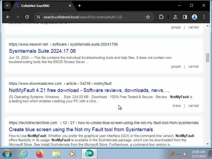Open the Extensions puzzle icon
Image resolution: width=212 pixels, height=159 pixels.
(161, 17)
